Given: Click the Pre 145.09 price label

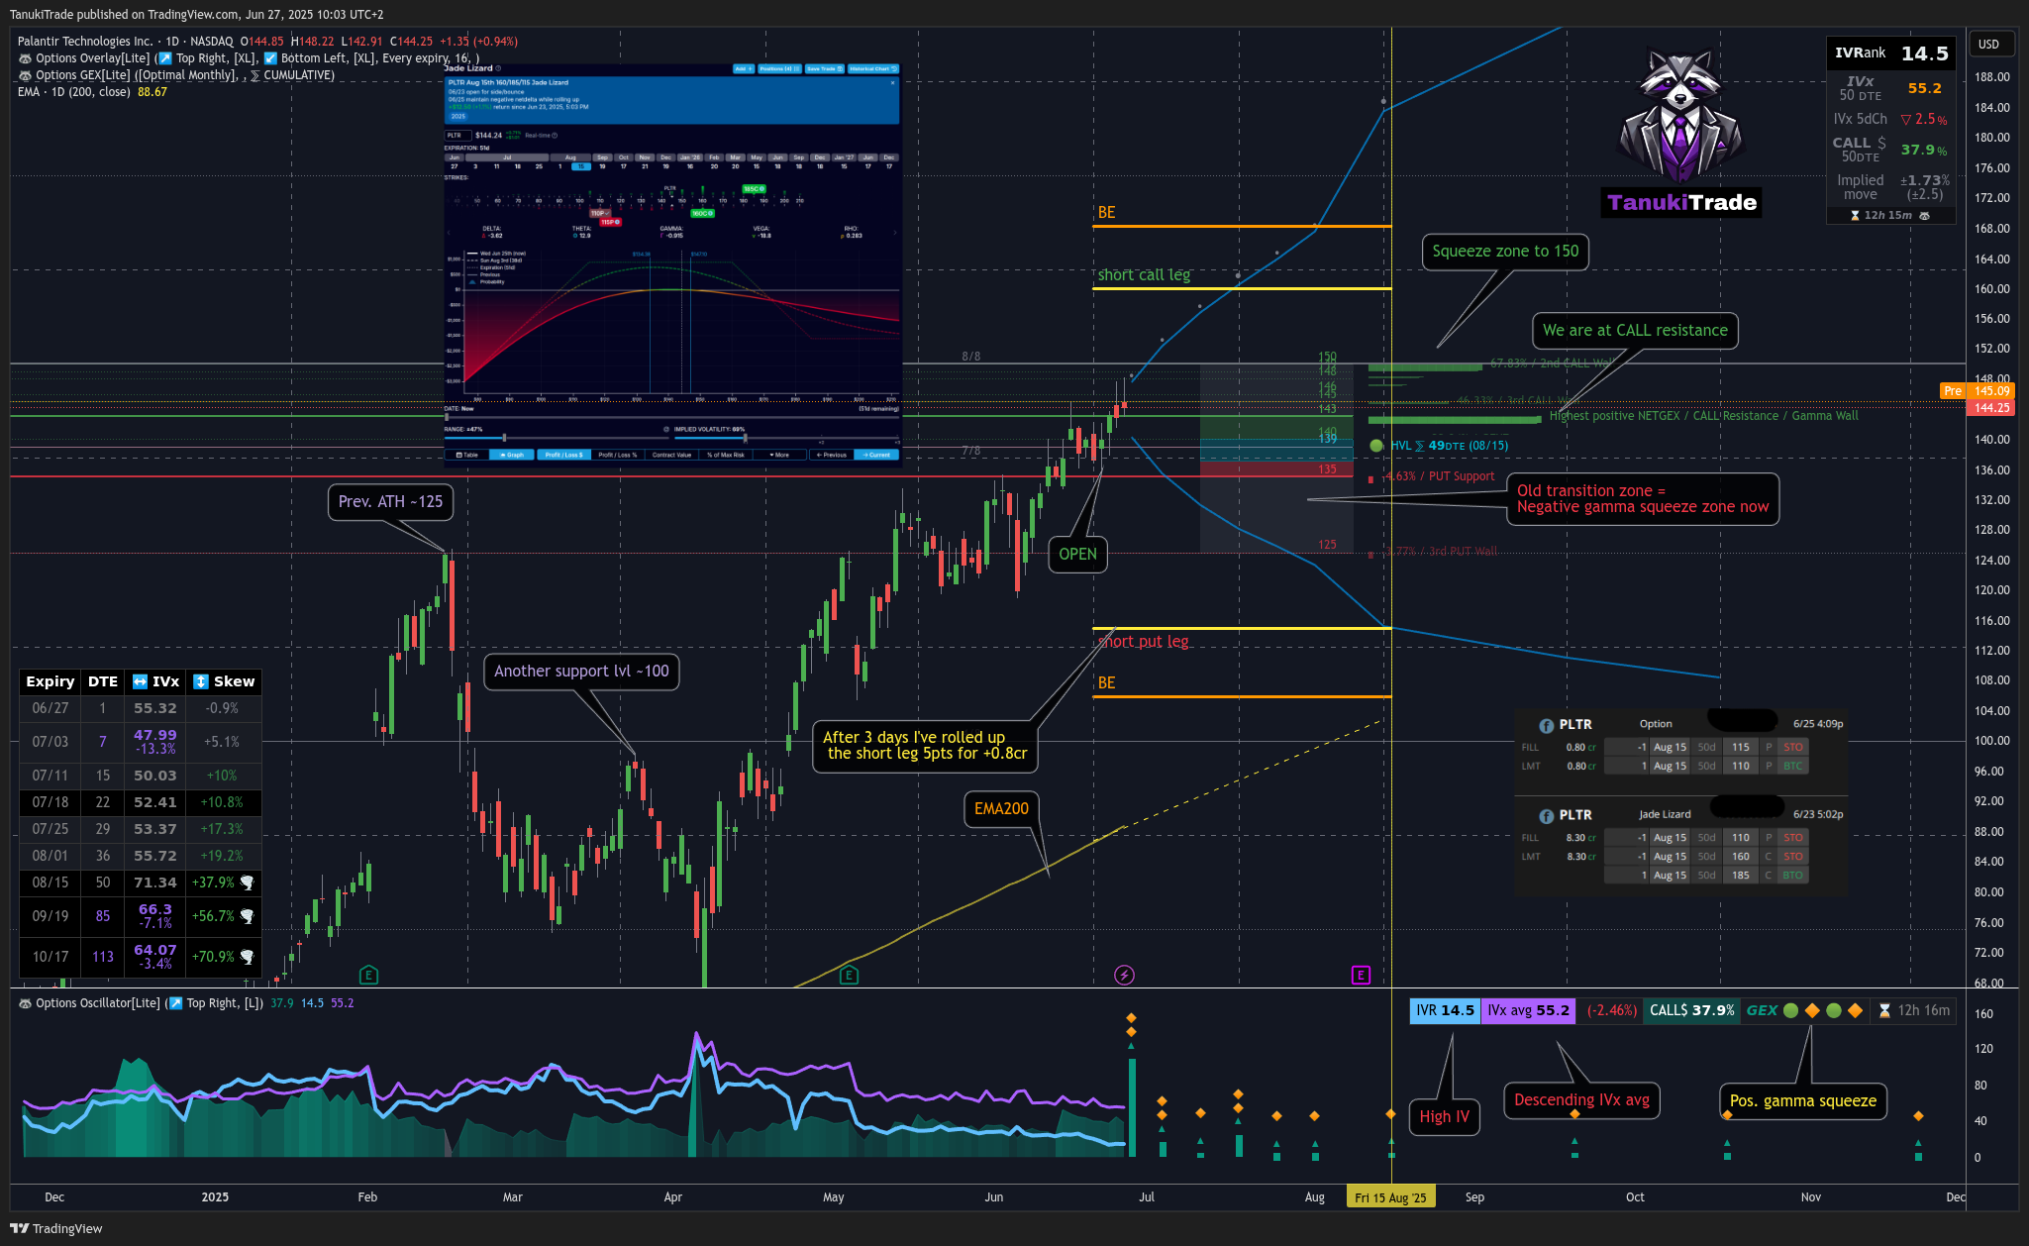Looking at the screenshot, I should point(1977,391).
